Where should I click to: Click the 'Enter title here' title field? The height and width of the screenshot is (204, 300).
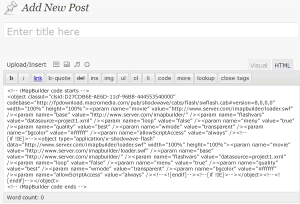(x=151, y=30)
